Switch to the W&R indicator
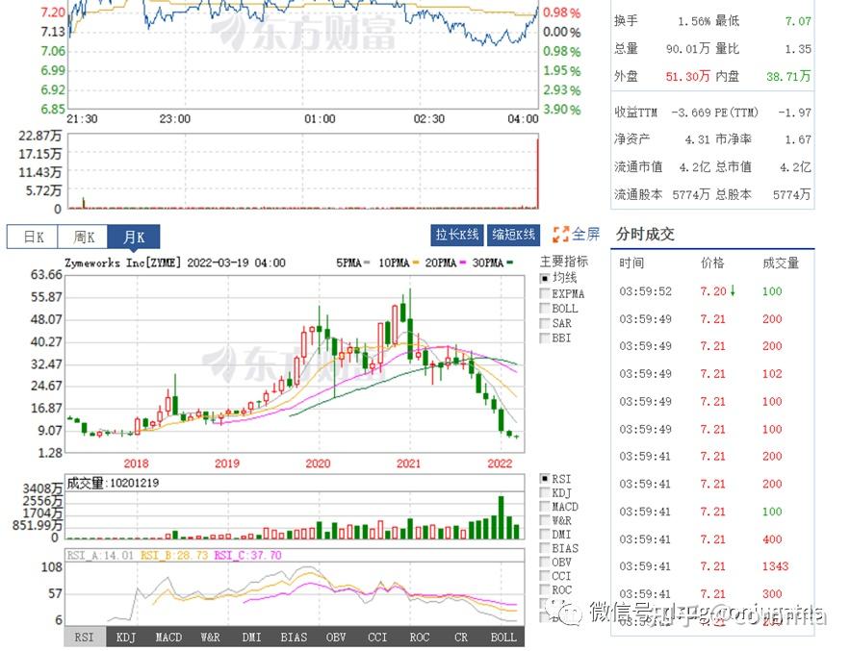 [x=209, y=637]
